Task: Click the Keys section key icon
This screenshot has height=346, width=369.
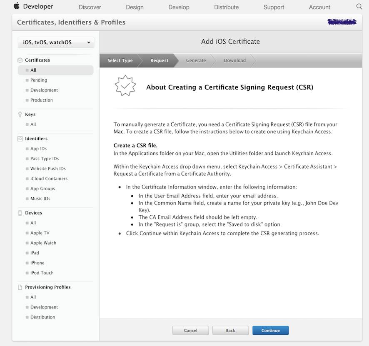Action: [20, 115]
